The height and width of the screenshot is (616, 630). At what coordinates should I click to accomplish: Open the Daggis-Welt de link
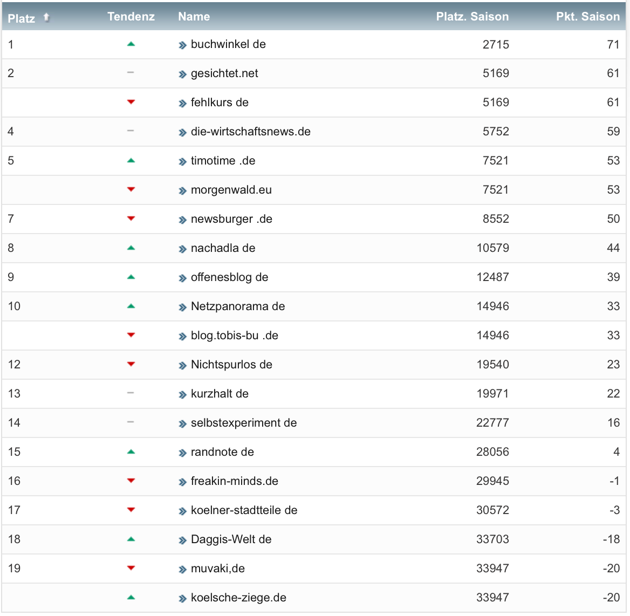pyautogui.click(x=231, y=539)
